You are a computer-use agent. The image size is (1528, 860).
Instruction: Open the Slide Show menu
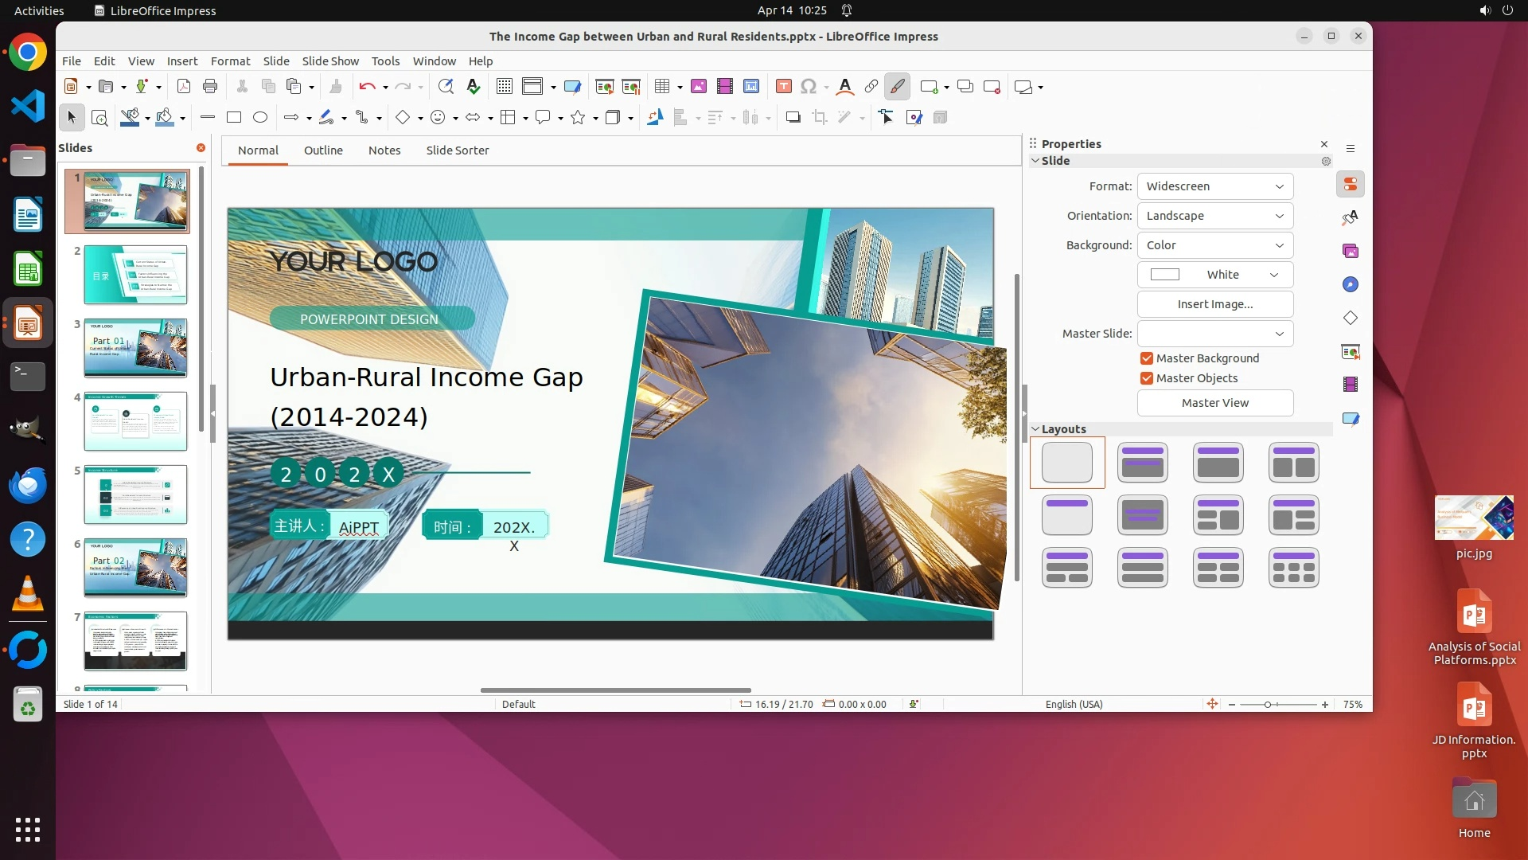(330, 61)
